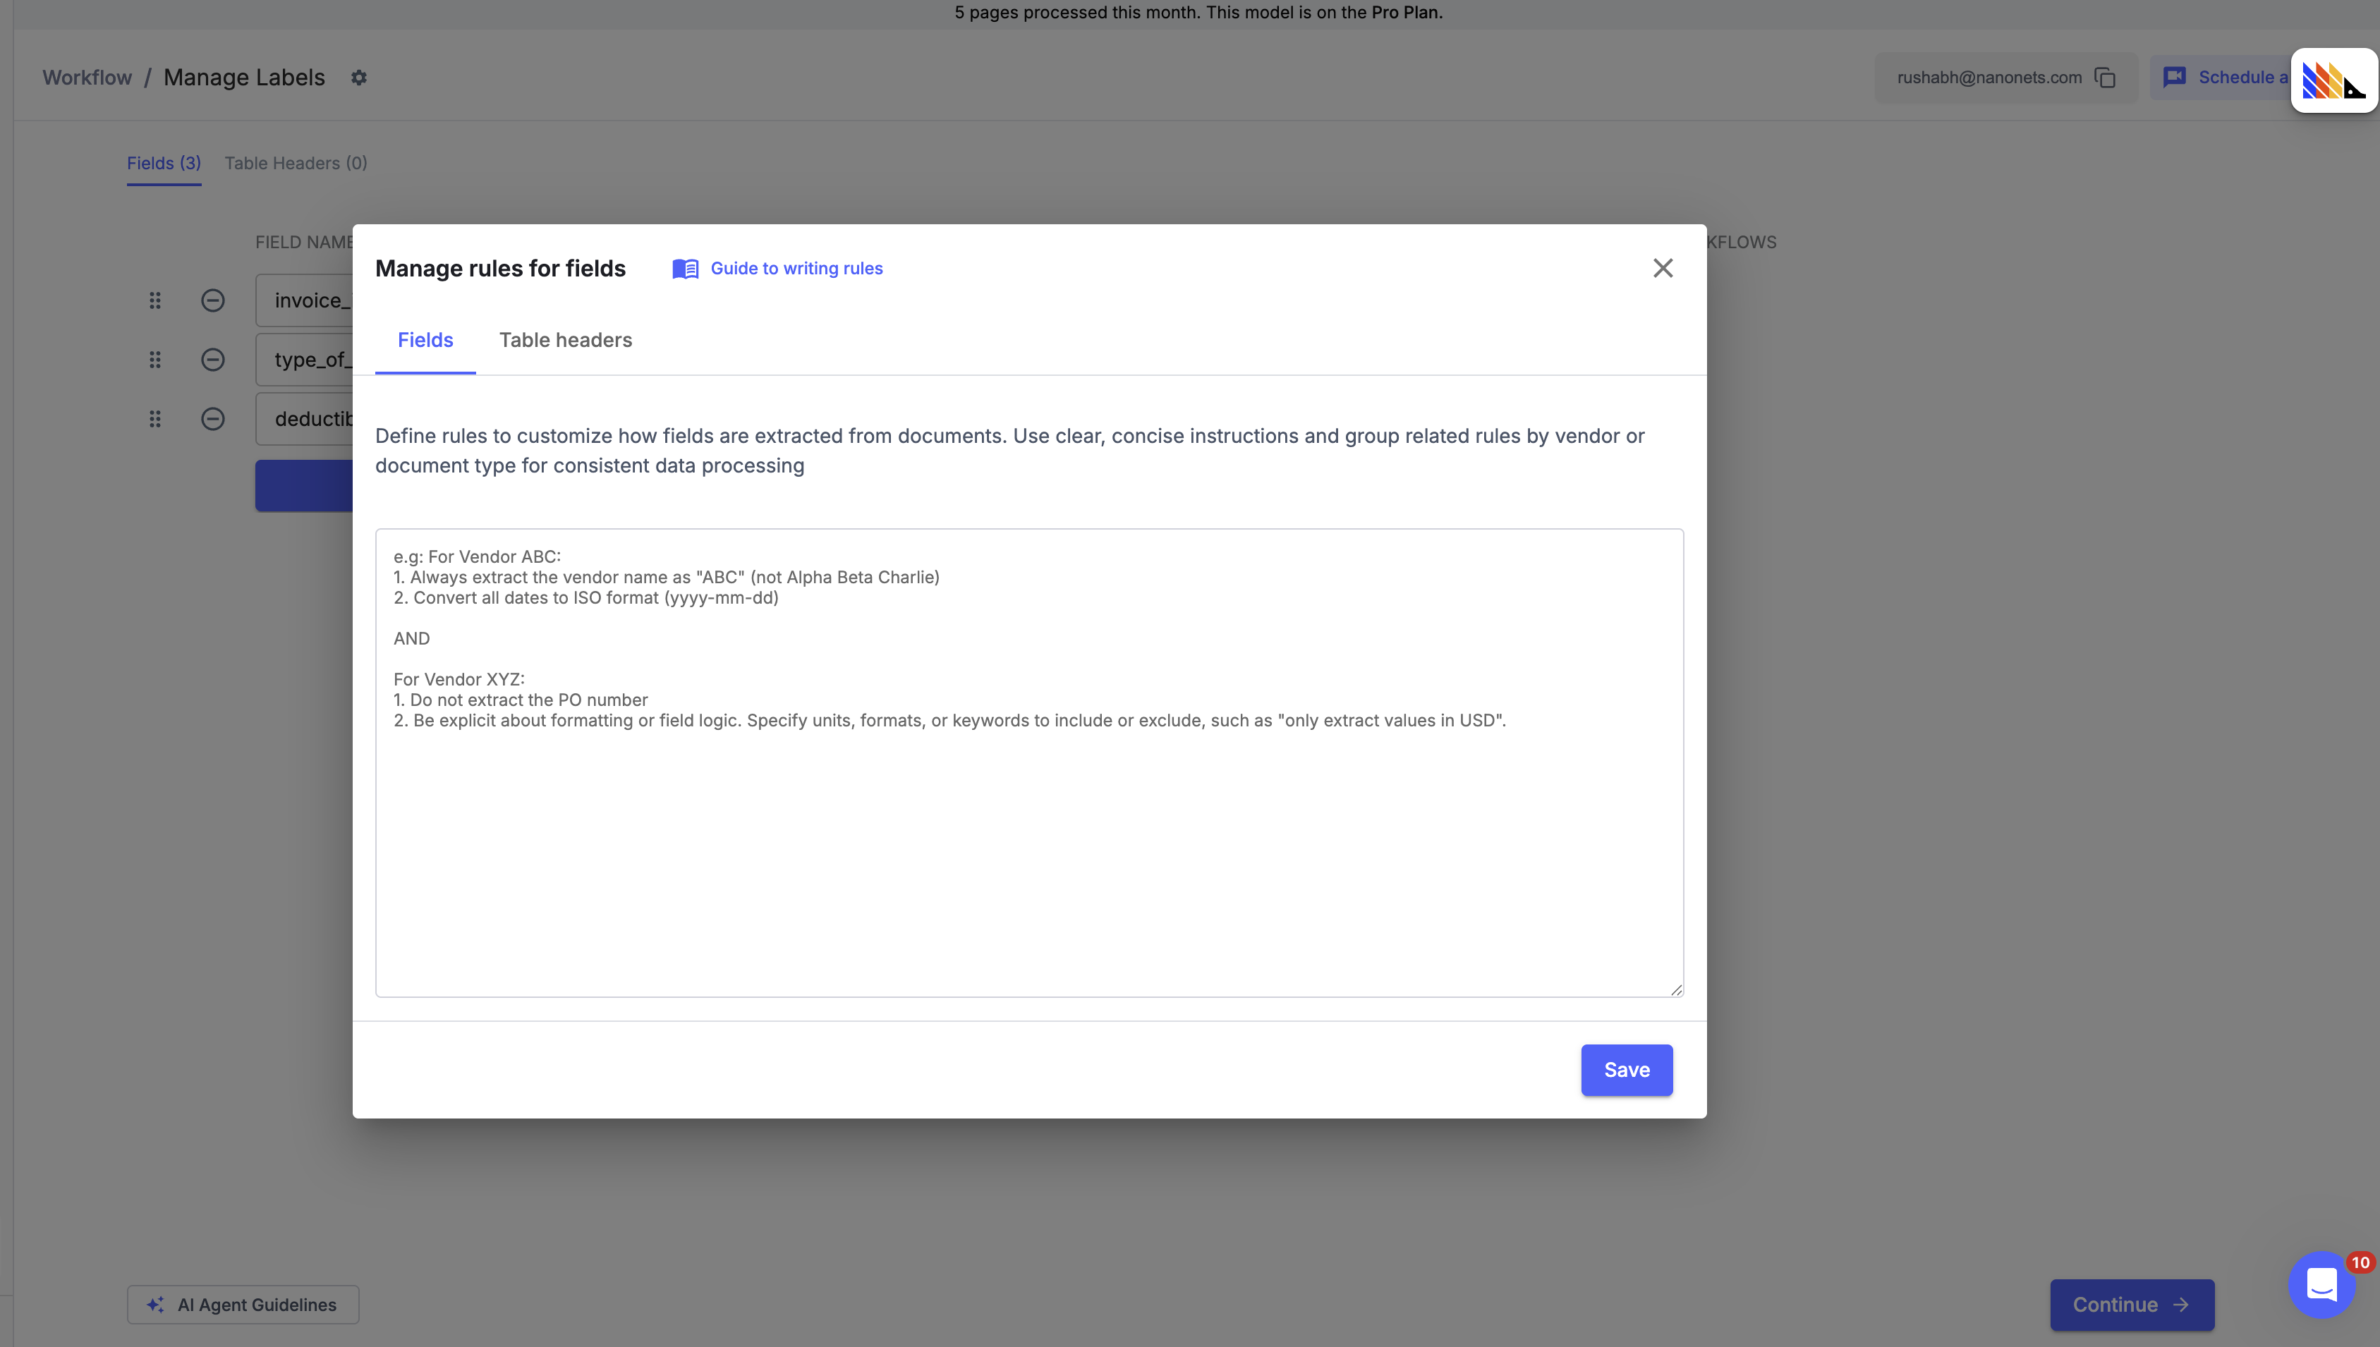Image resolution: width=2380 pixels, height=1347 pixels.
Task: Open the Guide to writing rules link
Action: pyautogui.click(x=796, y=268)
